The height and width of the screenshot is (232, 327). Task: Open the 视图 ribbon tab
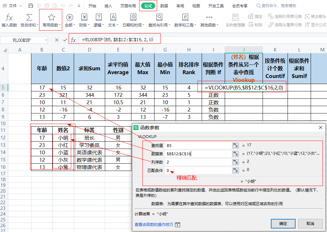click(196, 6)
